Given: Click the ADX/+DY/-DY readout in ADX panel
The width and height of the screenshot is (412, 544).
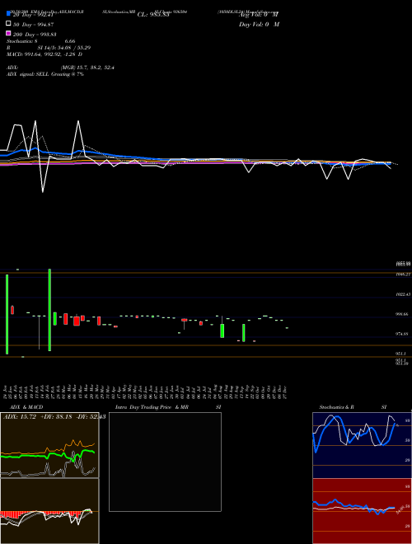Looking at the screenshot, I should click(54, 417).
